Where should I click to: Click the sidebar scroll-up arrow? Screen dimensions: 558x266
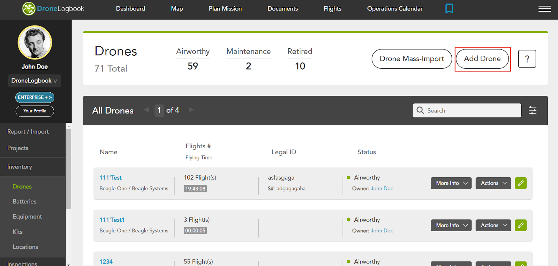[69, 126]
